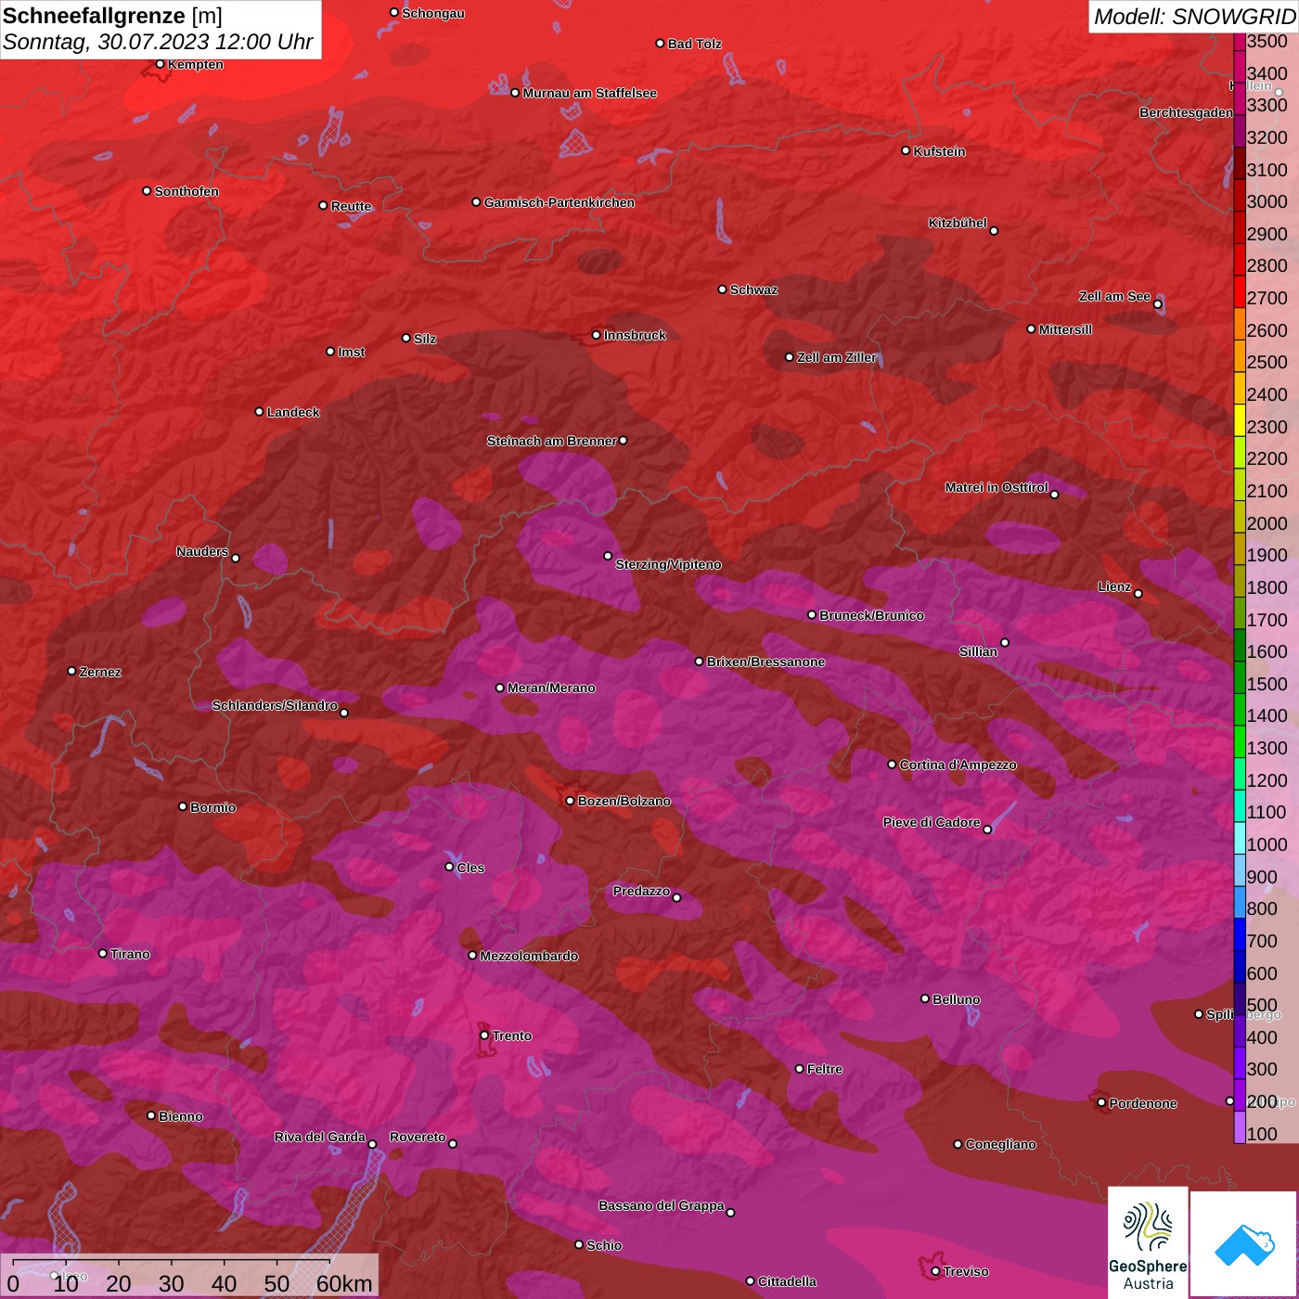Click the Modell: SNOWGRID label
This screenshot has width=1299, height=1299.
pos(1194,16)
